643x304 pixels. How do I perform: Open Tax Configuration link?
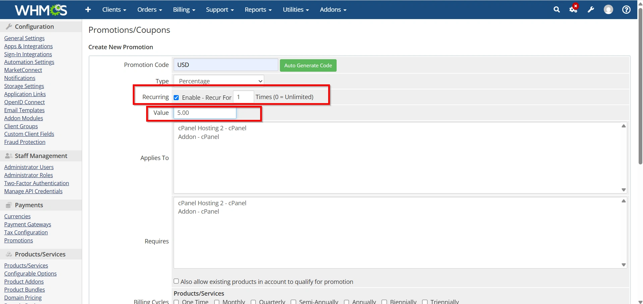[26, 232]
